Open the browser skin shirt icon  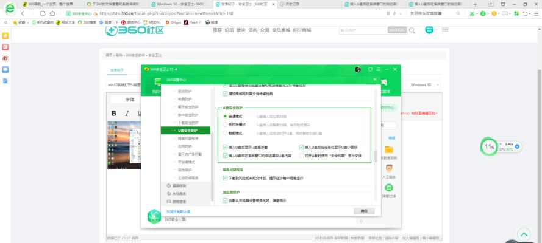click(x=503, y=4)
